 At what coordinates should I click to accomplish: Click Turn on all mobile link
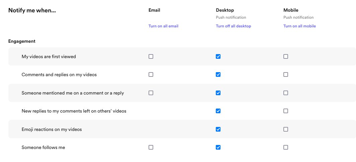click(x=299, y=26)
